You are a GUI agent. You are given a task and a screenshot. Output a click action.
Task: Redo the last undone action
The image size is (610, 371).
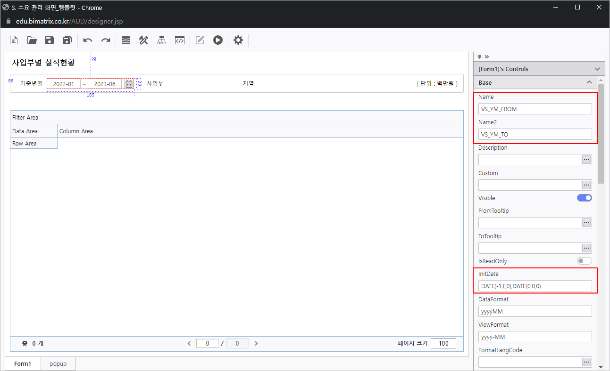106,40
